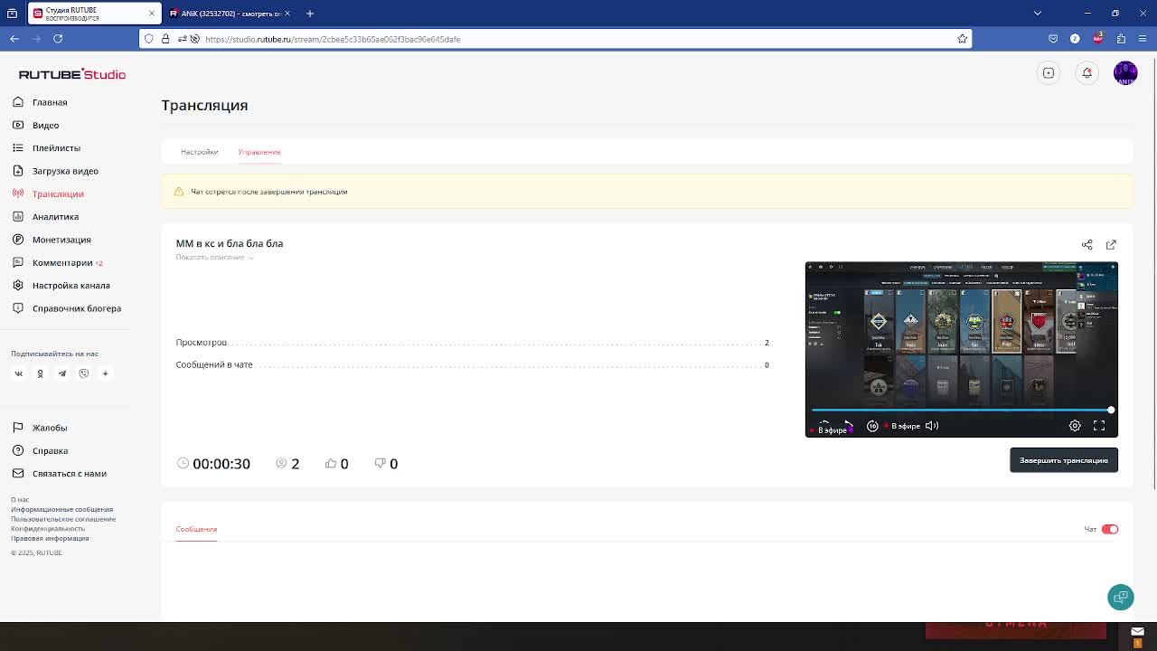This screenshot has height=651, width=1157.
Task: Switch to the ANIK browser tab
Action: pos(230,14)
